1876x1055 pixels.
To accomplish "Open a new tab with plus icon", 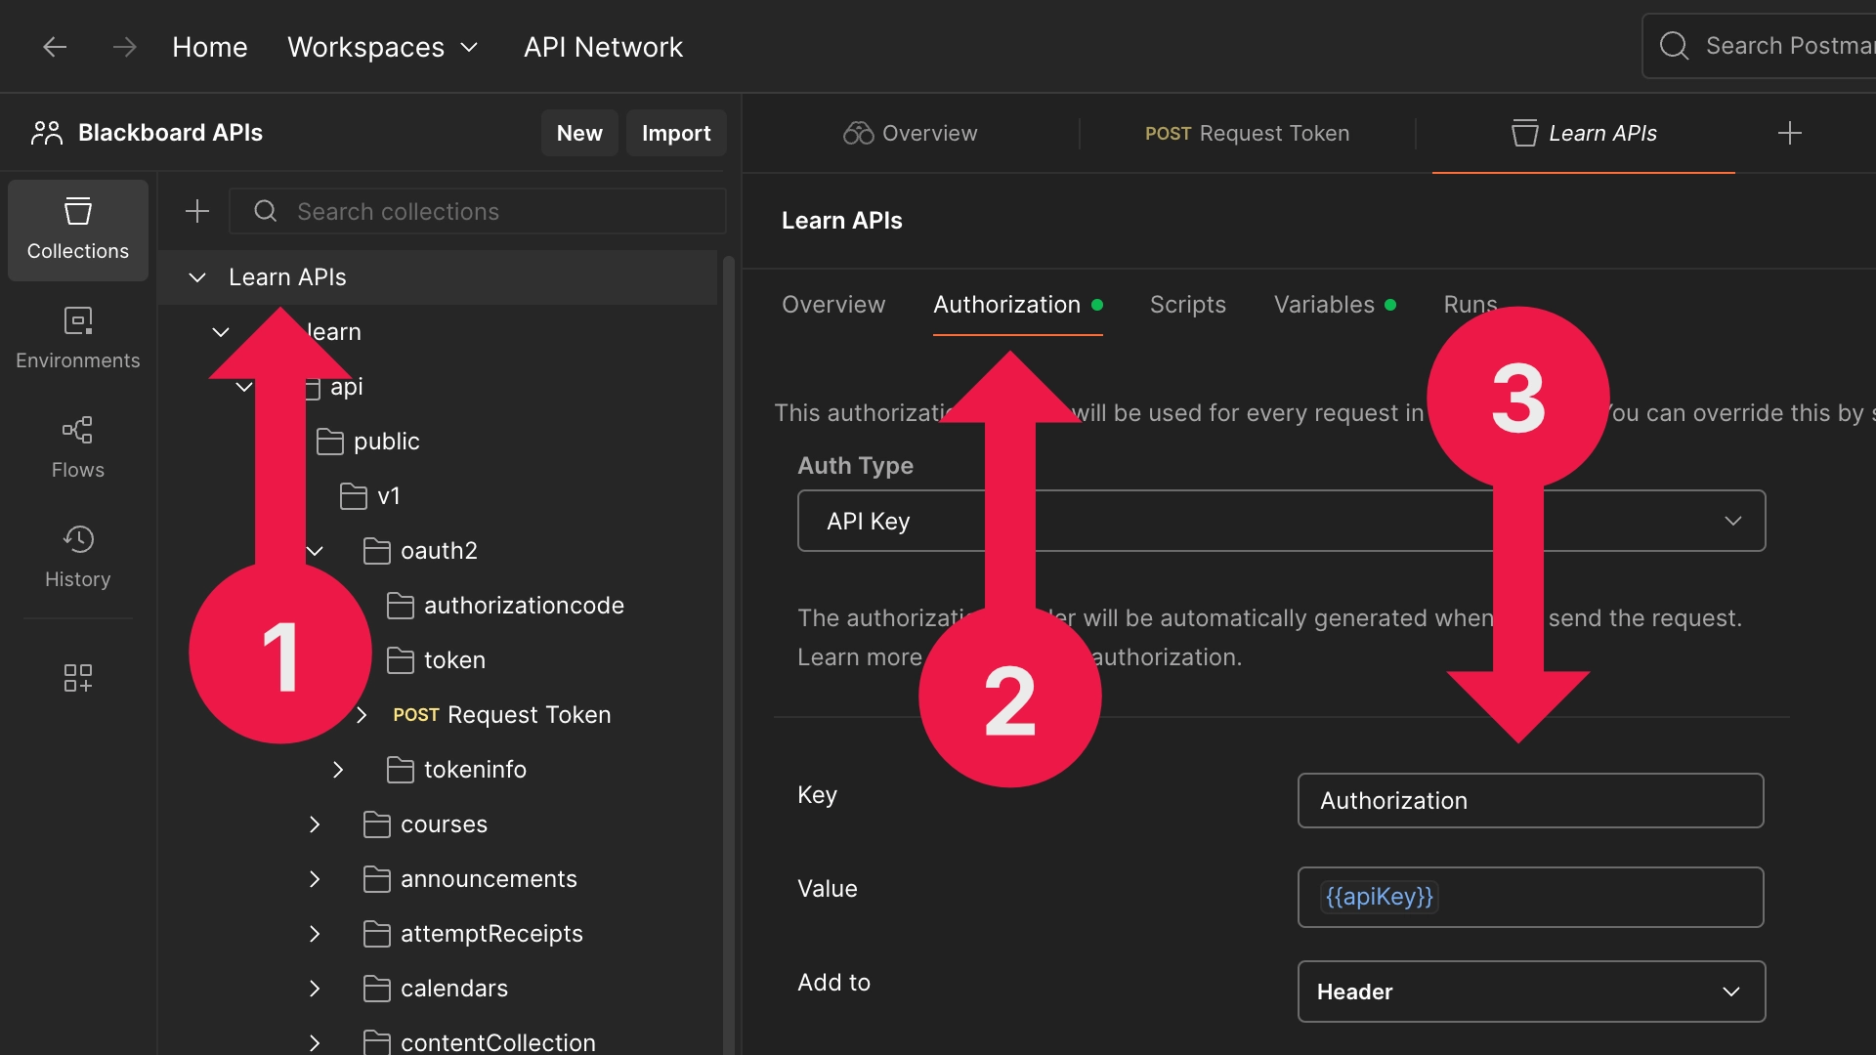I will click(x=1789, y=133).
